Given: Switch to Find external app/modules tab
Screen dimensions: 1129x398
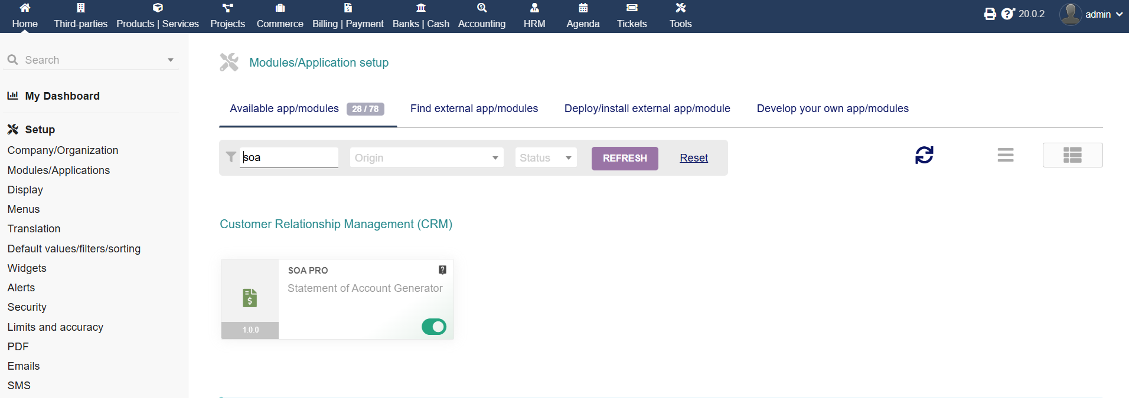Looking at the screenshot, I should tap(474, 108).
